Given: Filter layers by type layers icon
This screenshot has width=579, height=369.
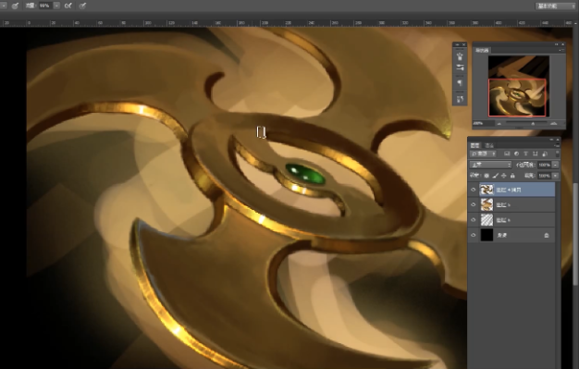Looking at the screenshot, I should pyautogui.click(x=525, y=154).
